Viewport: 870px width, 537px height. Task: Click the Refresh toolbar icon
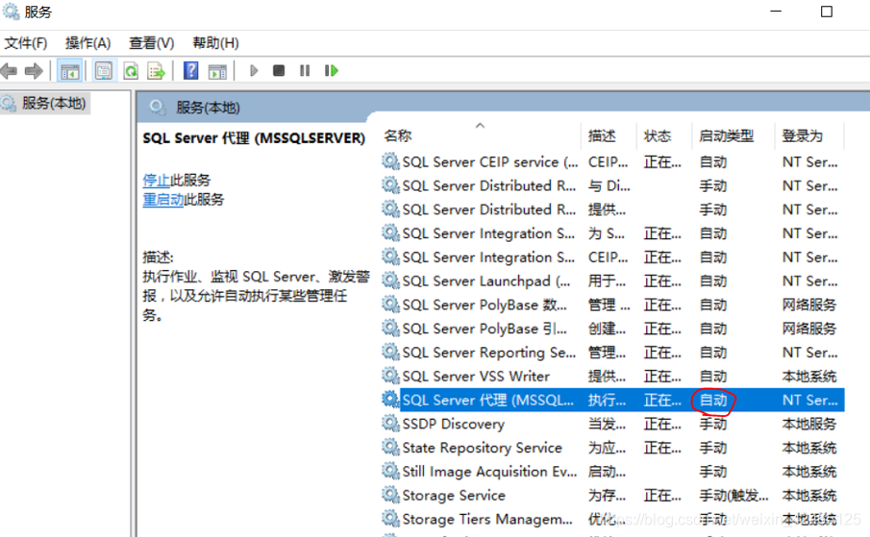131,71
